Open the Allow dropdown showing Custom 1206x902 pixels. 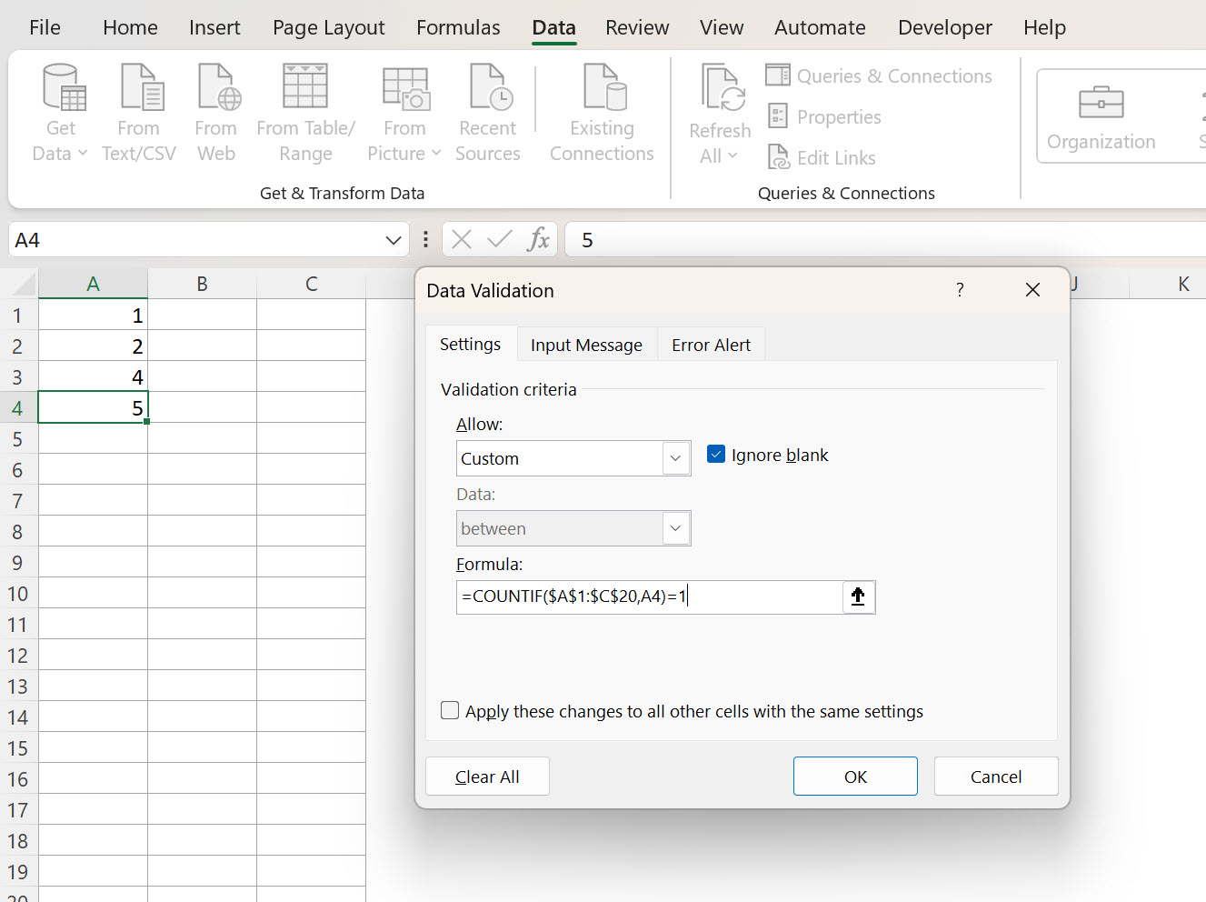pos(675,458)
